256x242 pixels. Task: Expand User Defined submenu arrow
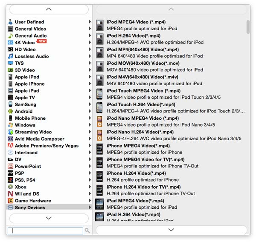click(x=90, y=22)
